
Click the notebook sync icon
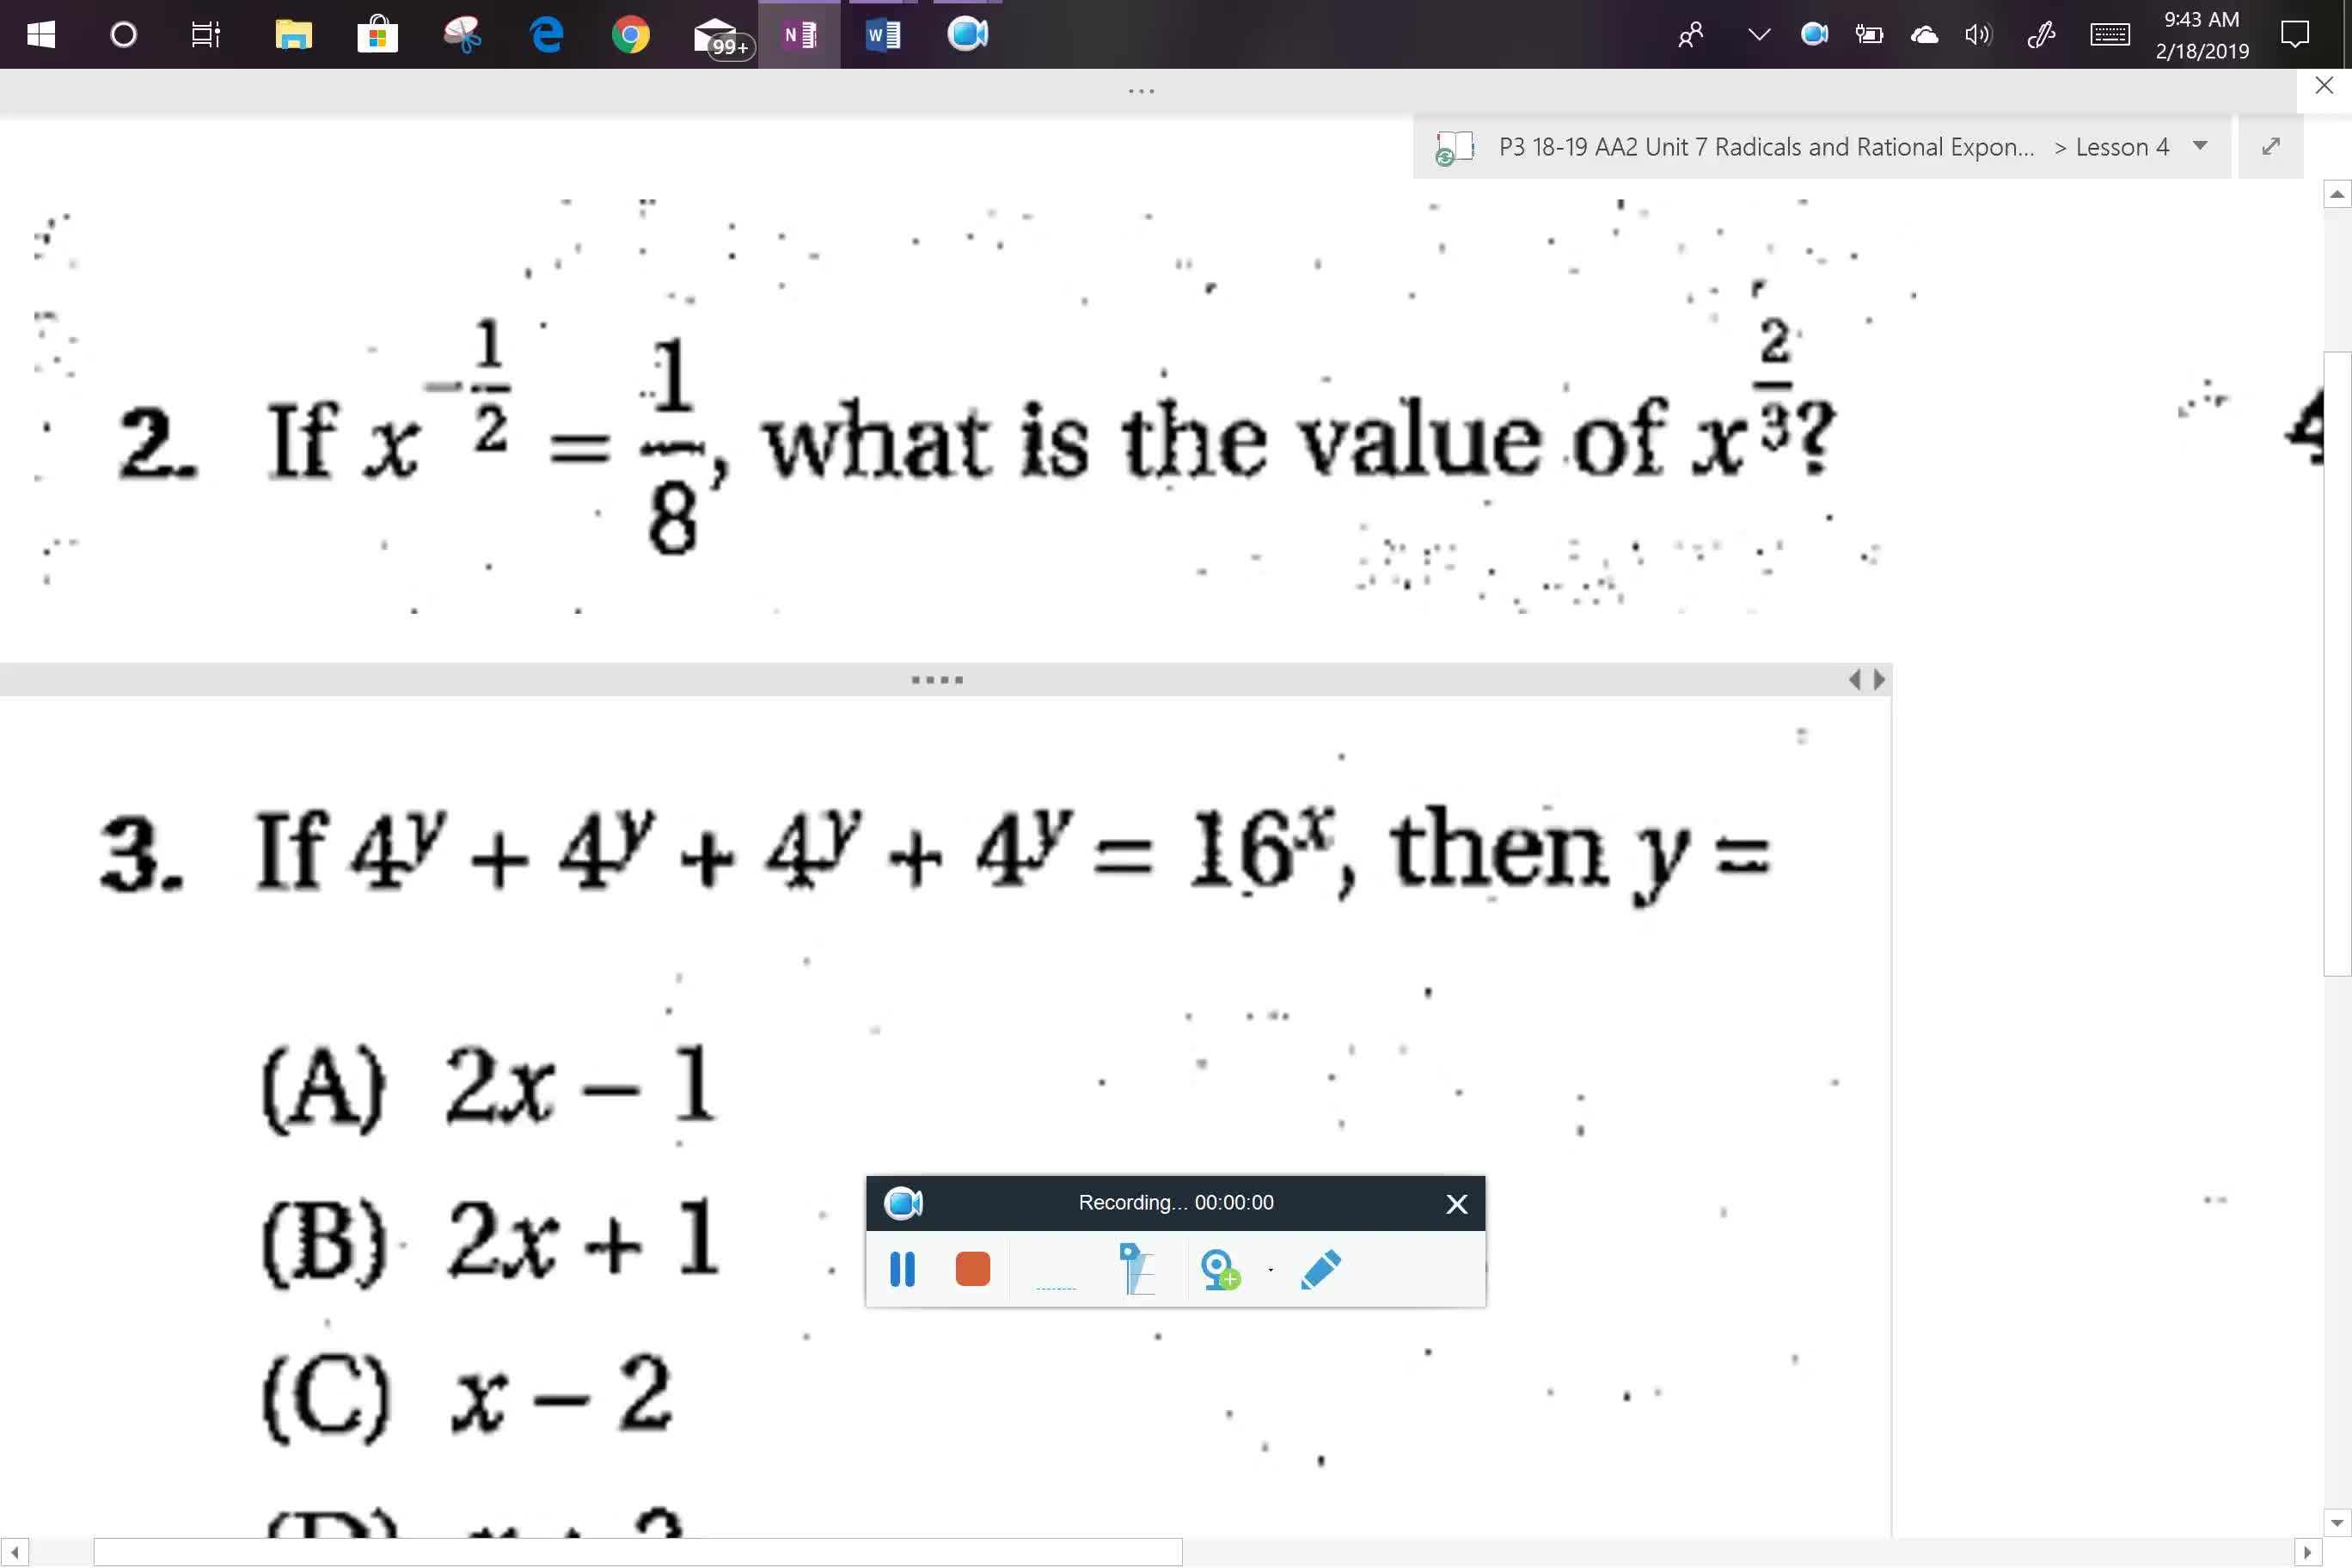(1454, 148)
